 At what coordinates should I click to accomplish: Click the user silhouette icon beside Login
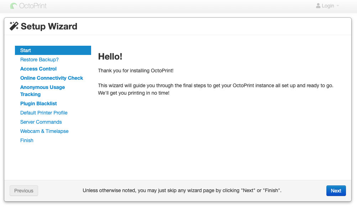[x=318, y=6]
